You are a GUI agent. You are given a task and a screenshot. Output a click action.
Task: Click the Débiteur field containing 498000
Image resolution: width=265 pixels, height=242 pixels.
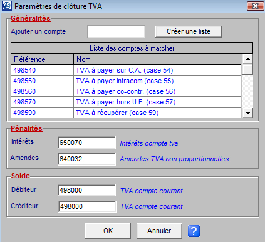86,190
